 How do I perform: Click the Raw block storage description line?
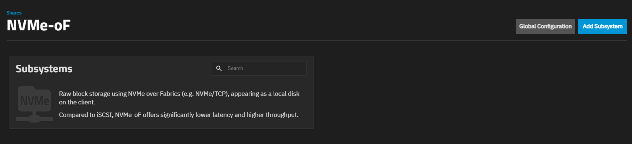click(179, 94)
